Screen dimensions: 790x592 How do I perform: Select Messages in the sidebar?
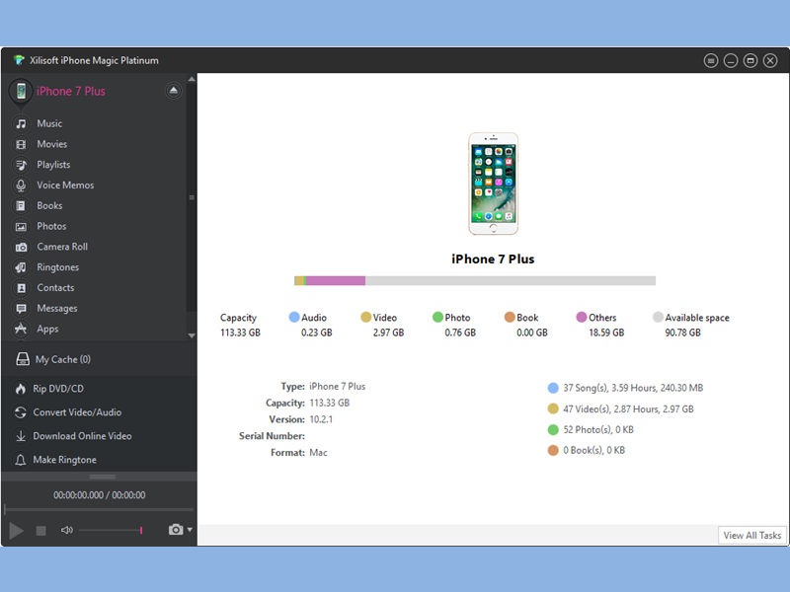(x=57, y=309)
